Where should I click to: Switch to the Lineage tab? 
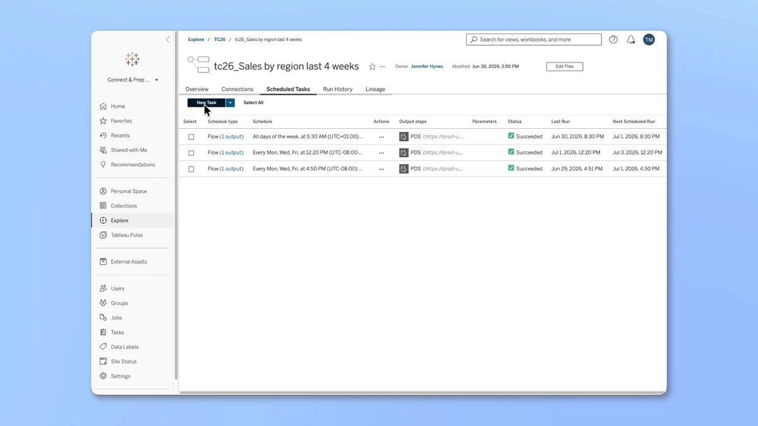[375, 89]
